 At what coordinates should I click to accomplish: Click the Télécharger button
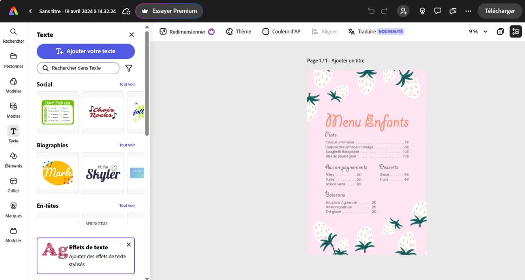(500, 11)
